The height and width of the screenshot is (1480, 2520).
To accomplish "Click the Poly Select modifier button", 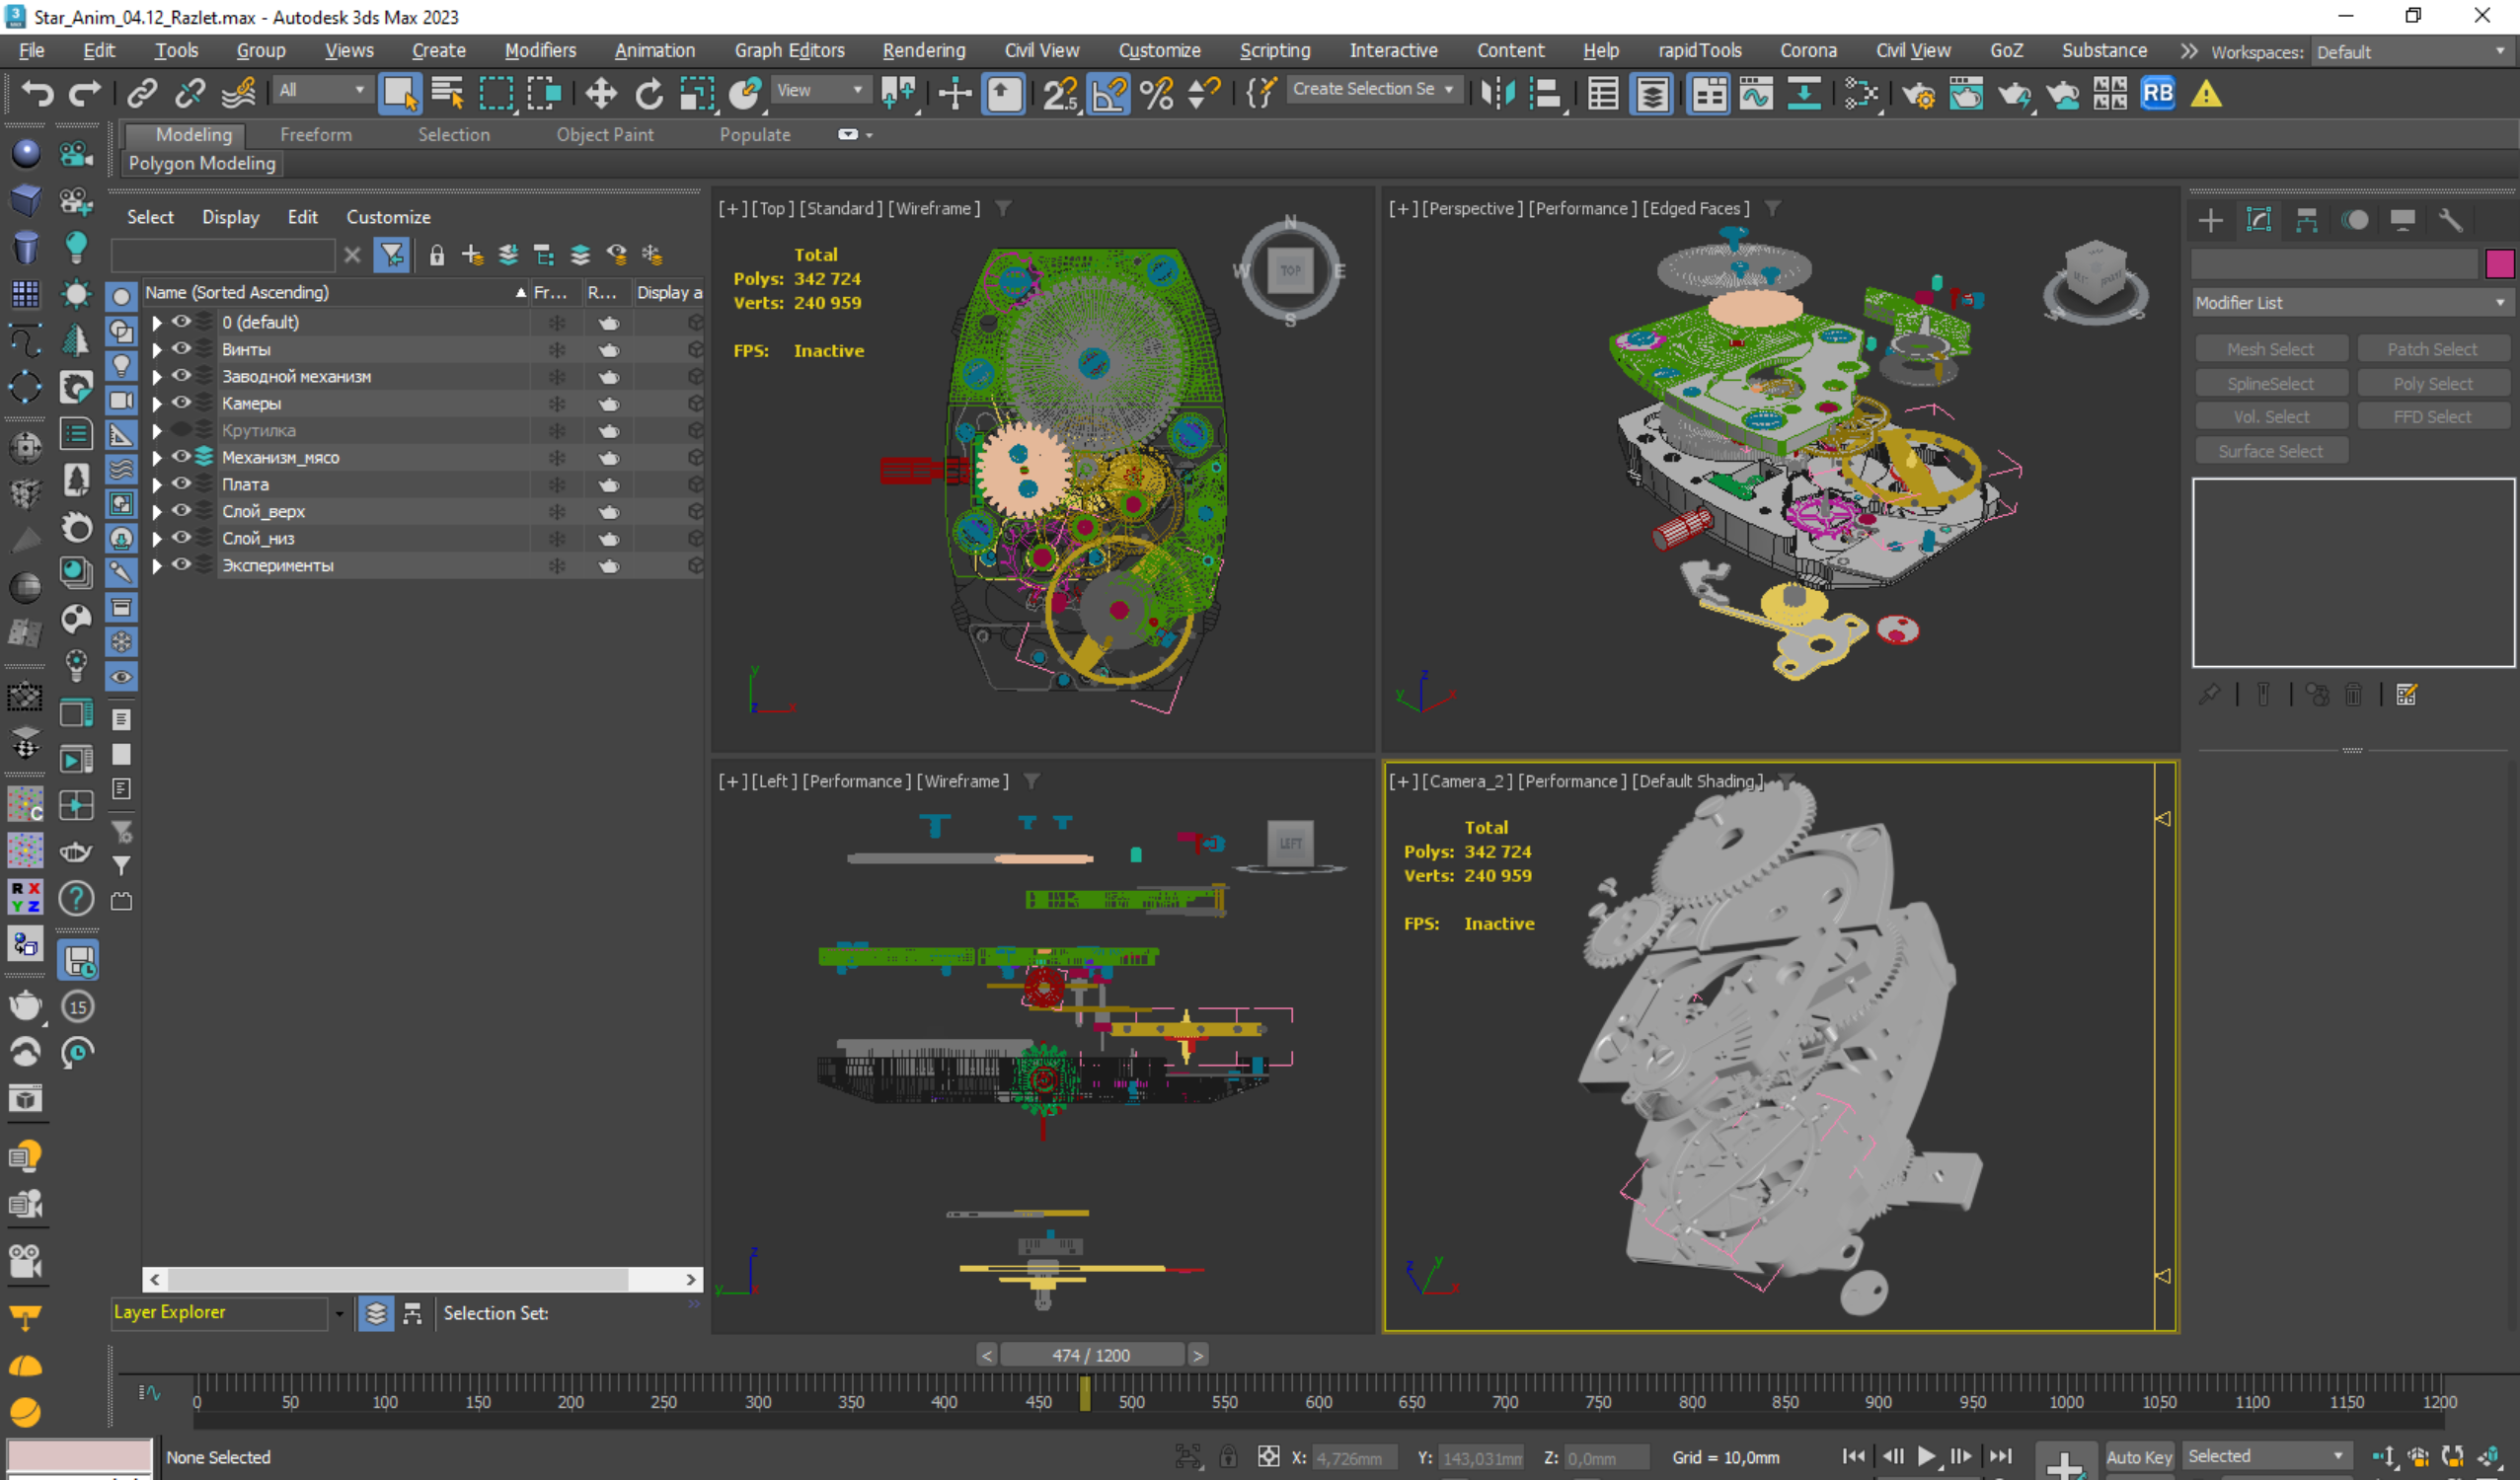I will tap(2432, 383).
